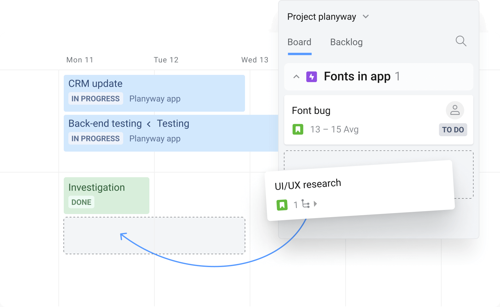The height and width of the screenshot is (307, 500).
Task: Click the green bookmark icon on Font bug
Action: pyautogui.click(x=298, y=129)
